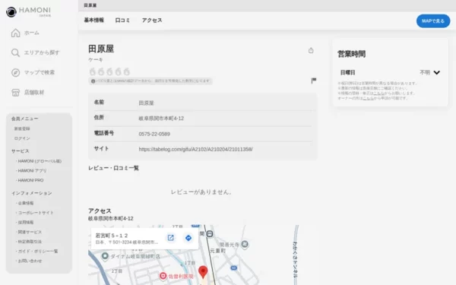Click the ログイン link

pos(22,138)
